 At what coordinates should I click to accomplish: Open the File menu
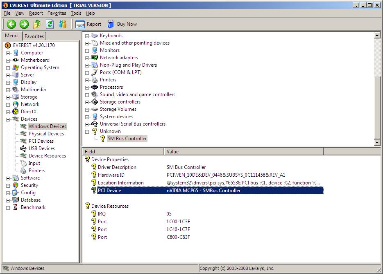7,13
